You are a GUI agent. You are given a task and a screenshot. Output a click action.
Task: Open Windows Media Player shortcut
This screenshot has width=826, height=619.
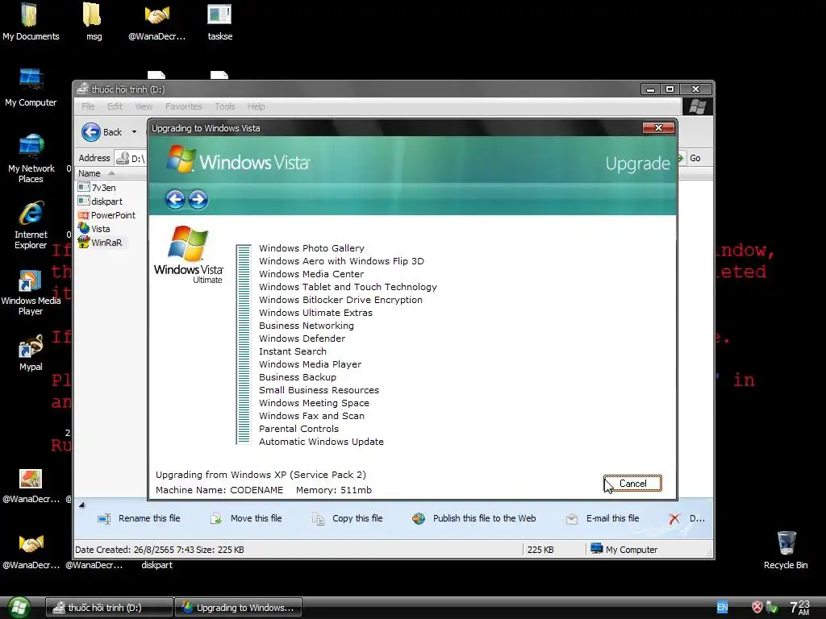[31, 293]
